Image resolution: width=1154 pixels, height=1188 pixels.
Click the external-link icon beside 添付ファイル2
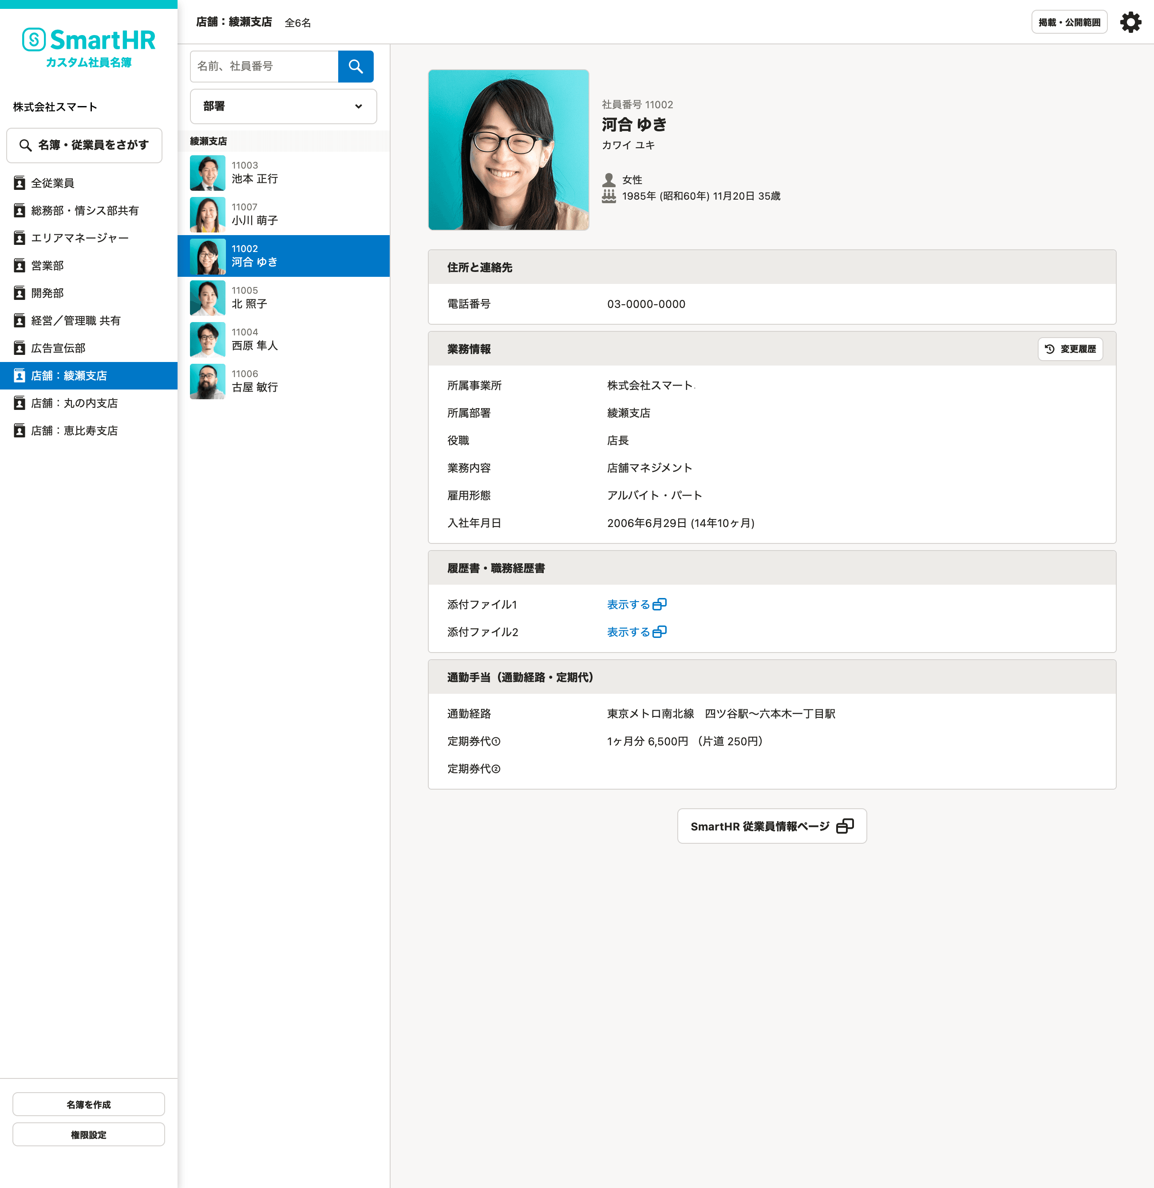pos(660,632)
